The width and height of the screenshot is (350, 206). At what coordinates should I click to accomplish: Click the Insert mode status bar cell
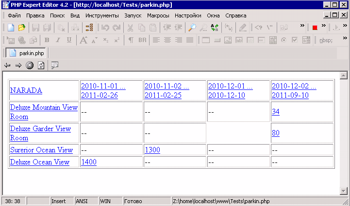click(x=62, y=201)
